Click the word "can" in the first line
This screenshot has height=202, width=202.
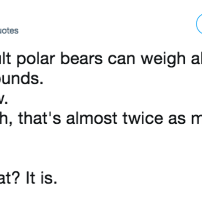tap(122, 60)
